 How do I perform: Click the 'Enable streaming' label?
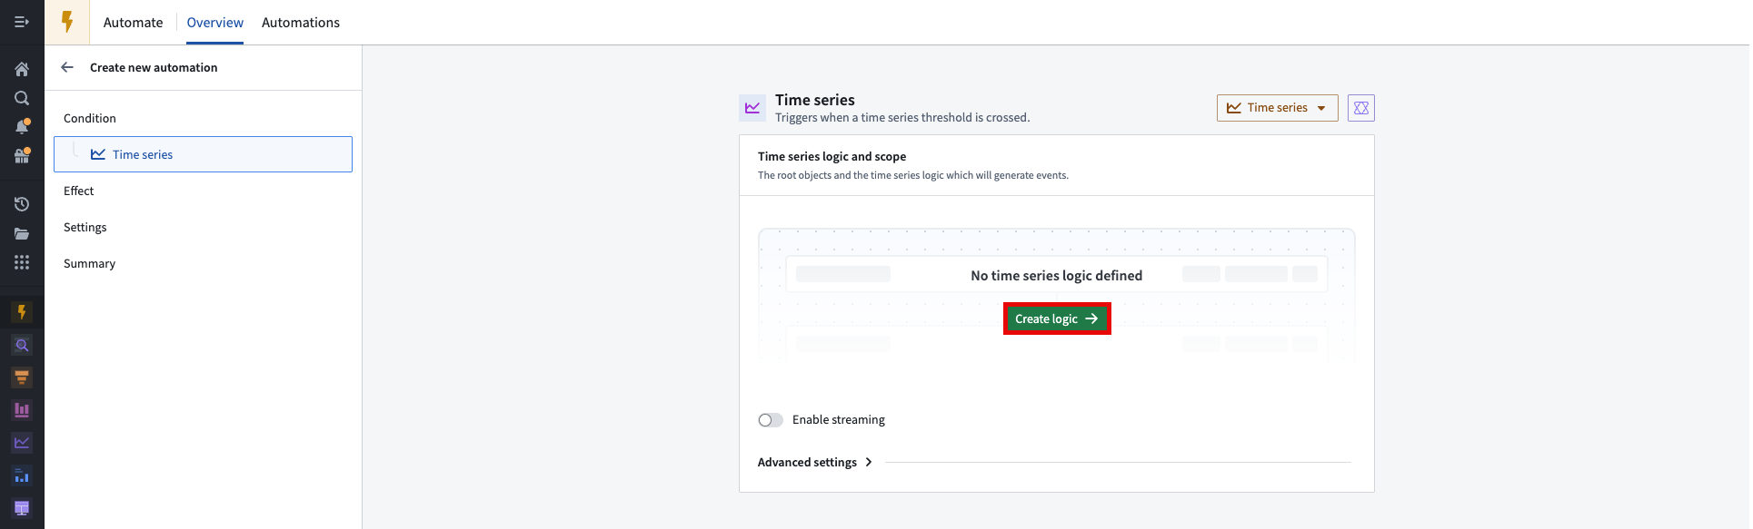click(x=839, y=419)
